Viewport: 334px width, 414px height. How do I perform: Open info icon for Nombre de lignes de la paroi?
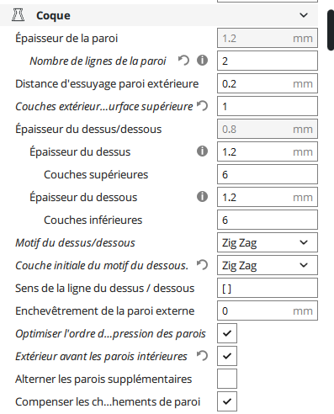pos(202,61)
